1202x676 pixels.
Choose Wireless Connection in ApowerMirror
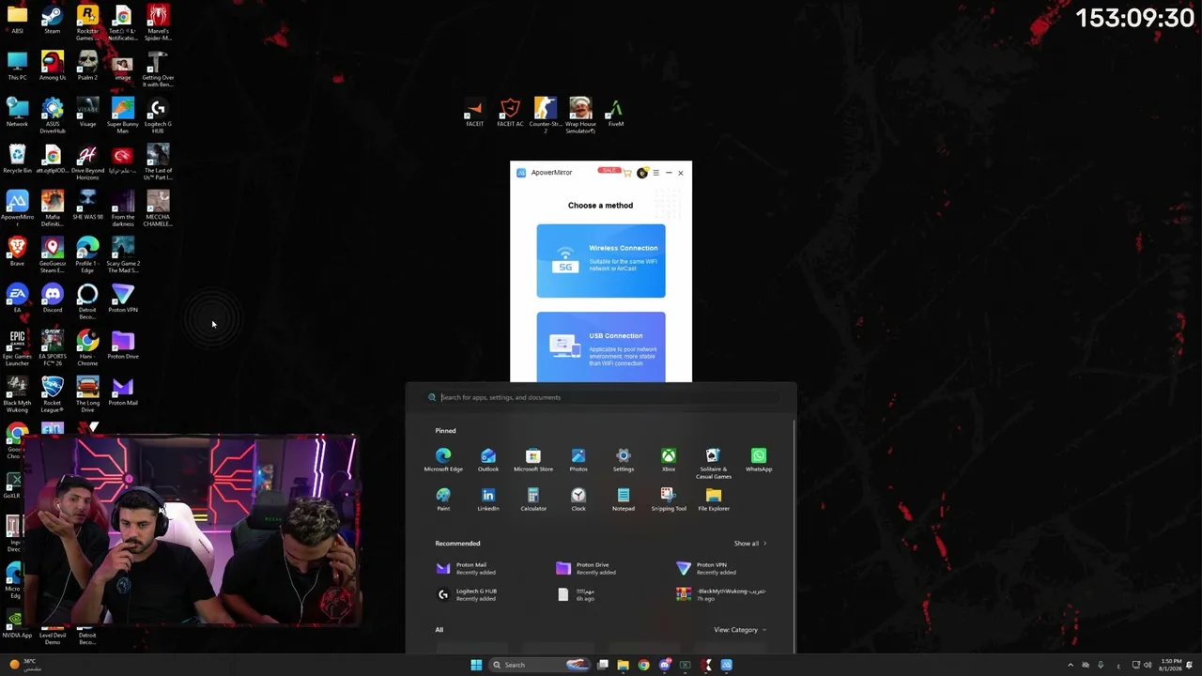(601, 260)
